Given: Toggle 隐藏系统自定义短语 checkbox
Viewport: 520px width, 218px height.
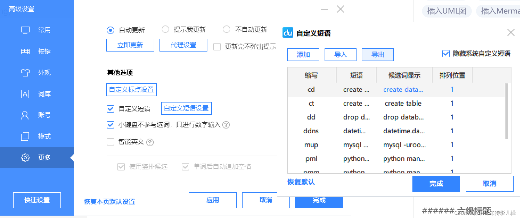Looking at the screenshot, I should point(446,54).
